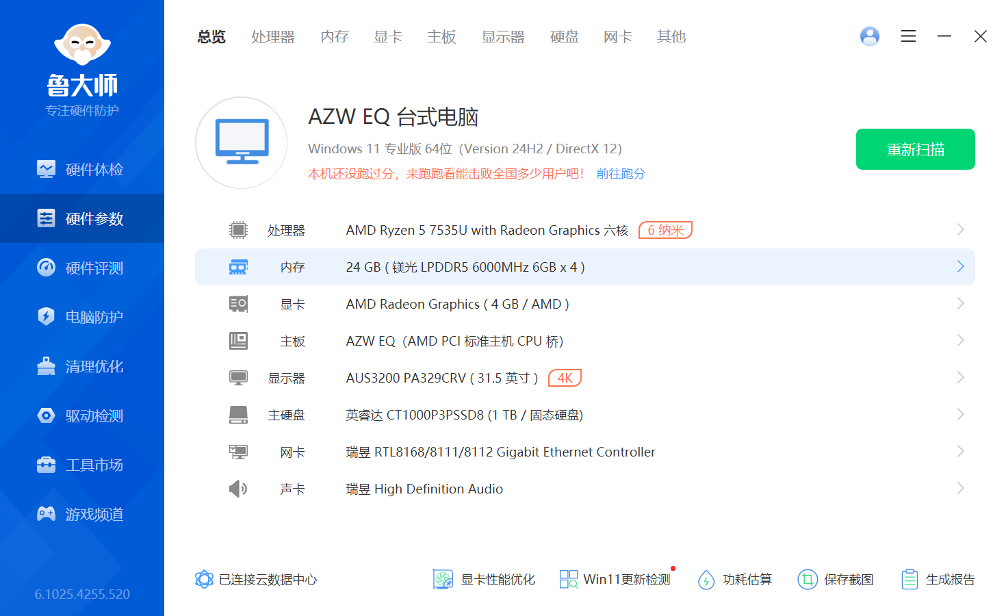Open Win11更新检测 tool

coord(615,580)
